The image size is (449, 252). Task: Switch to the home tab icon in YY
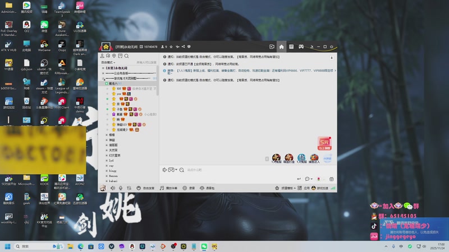(x=282, y=46)
